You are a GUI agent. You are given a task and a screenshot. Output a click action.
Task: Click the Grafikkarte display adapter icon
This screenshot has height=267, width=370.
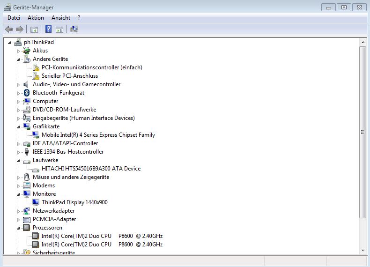[27, 126]
